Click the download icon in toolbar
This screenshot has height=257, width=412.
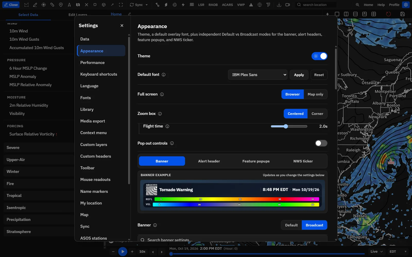click(x=279, y=5)
